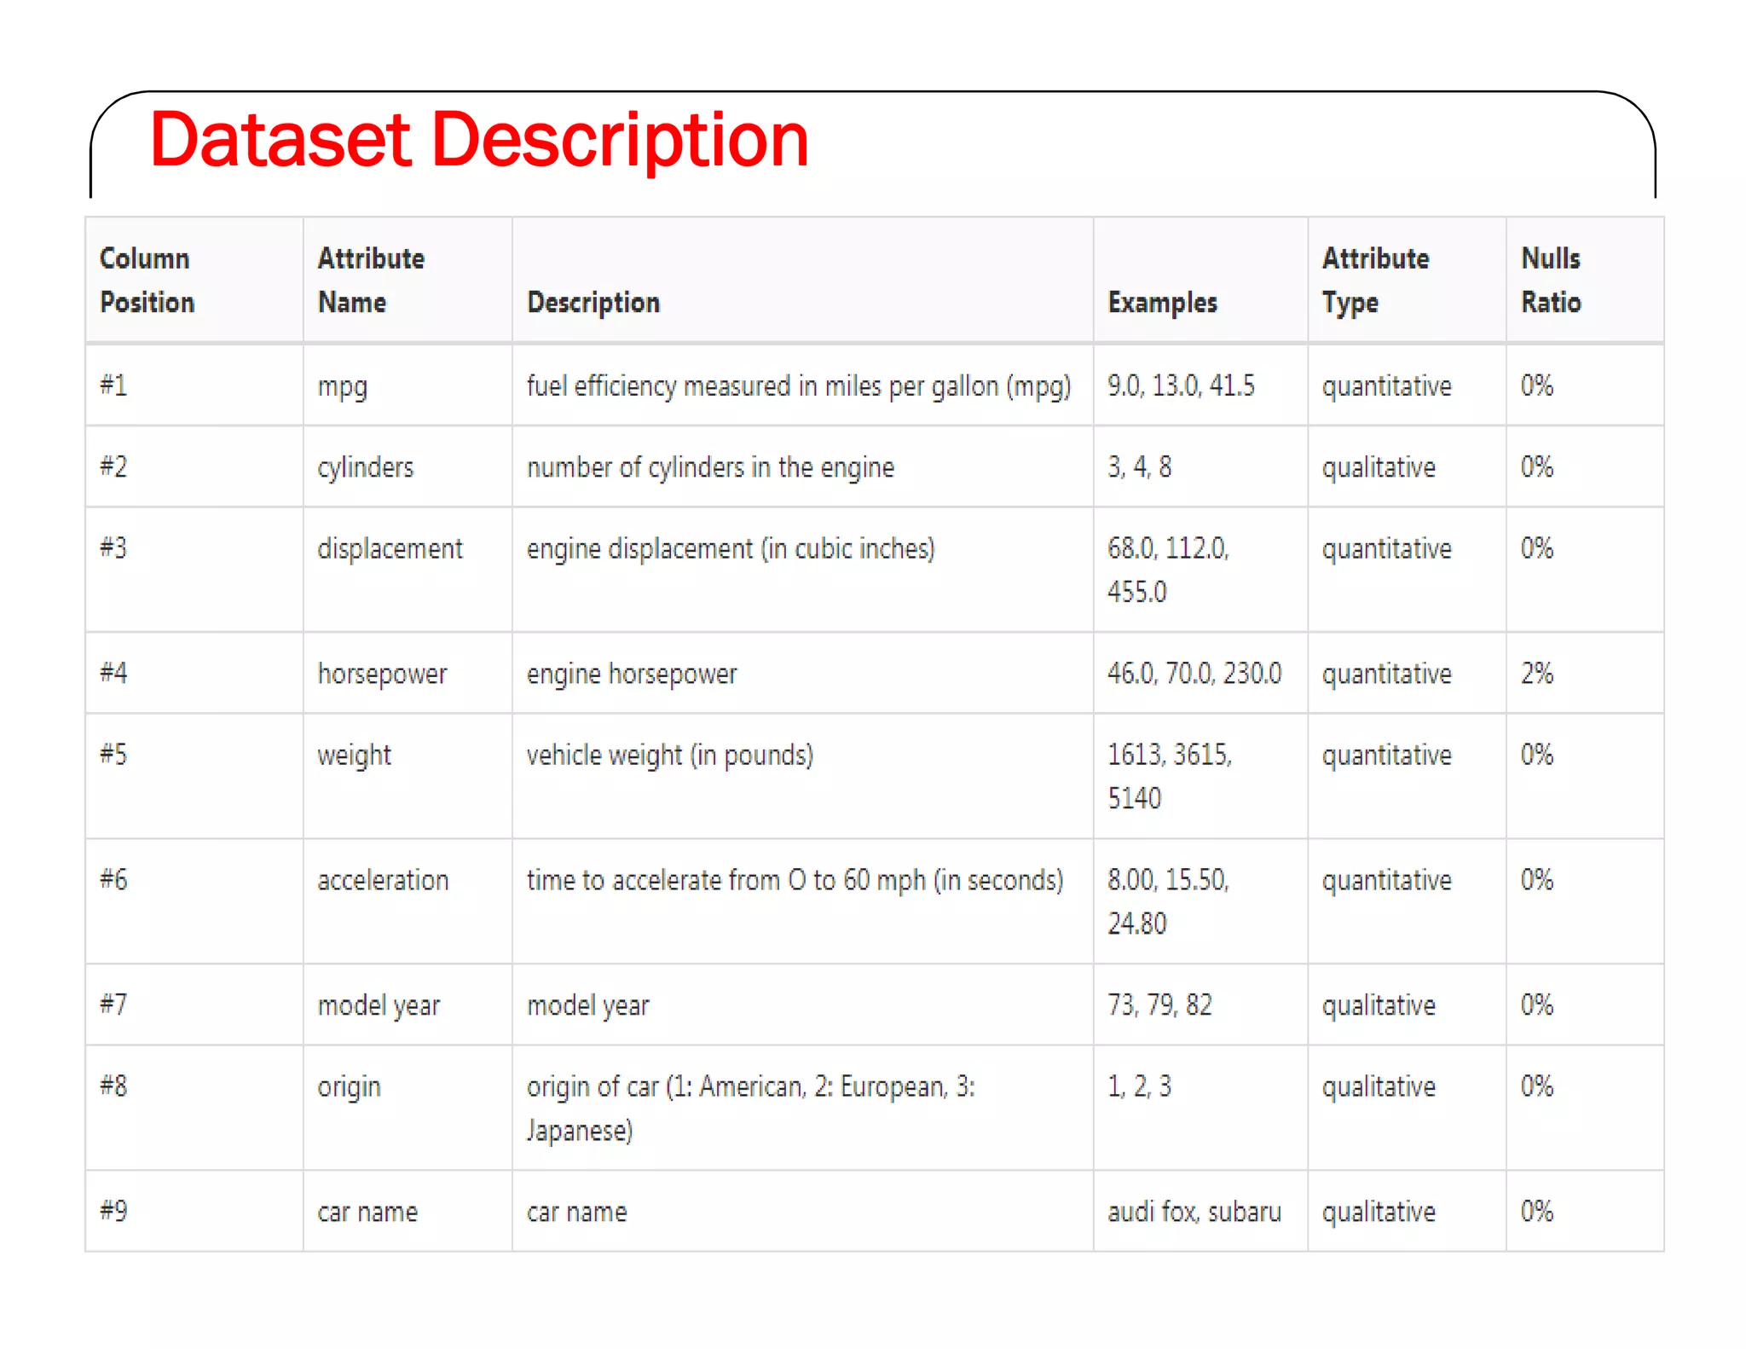
Task: Click the '#5' column position cell
Action: [x=194, y=776]
